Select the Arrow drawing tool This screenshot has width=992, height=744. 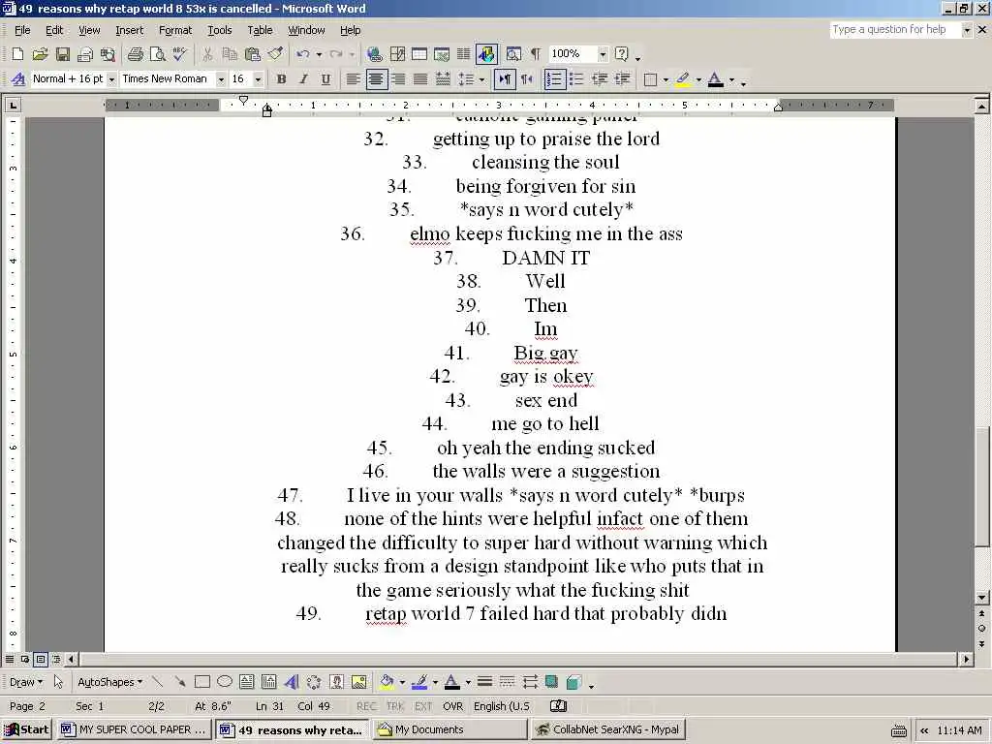[x=180, y=681]
